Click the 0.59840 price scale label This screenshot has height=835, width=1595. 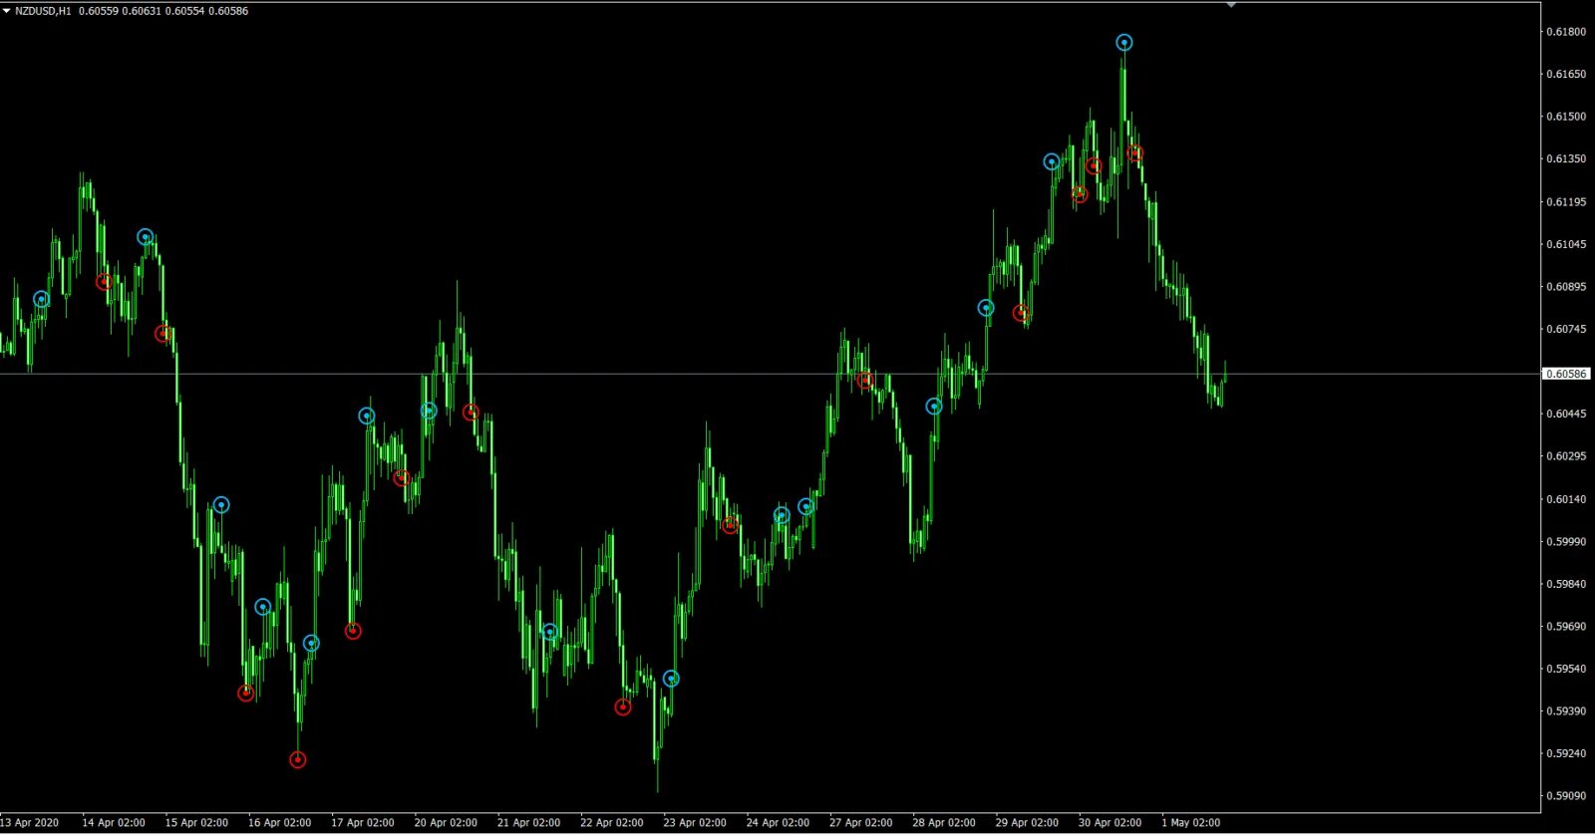tap(1565, 584)
